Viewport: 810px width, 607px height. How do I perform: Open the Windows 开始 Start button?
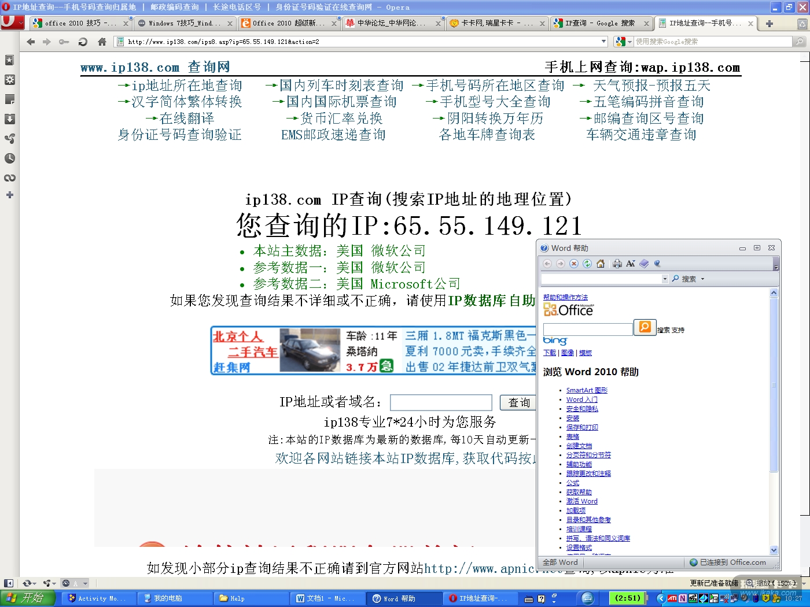(27, 598)
